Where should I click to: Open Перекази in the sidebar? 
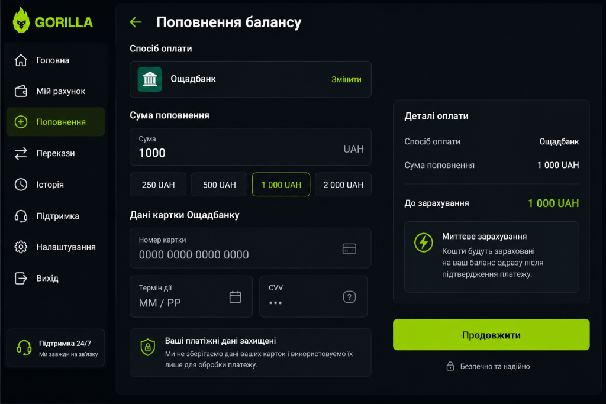point(56,153)
